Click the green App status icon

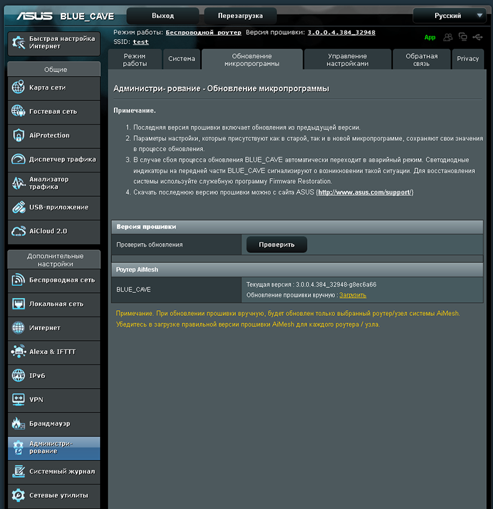pos(430,37)
